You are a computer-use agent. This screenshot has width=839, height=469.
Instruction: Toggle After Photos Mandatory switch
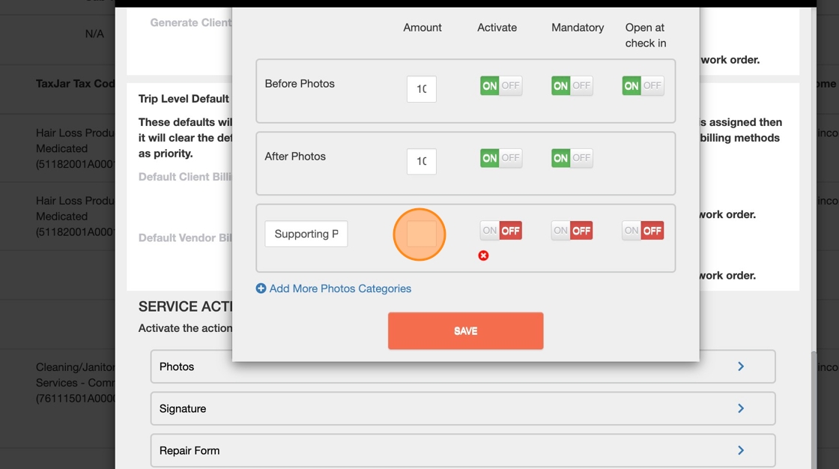click(x=572, y=158)
